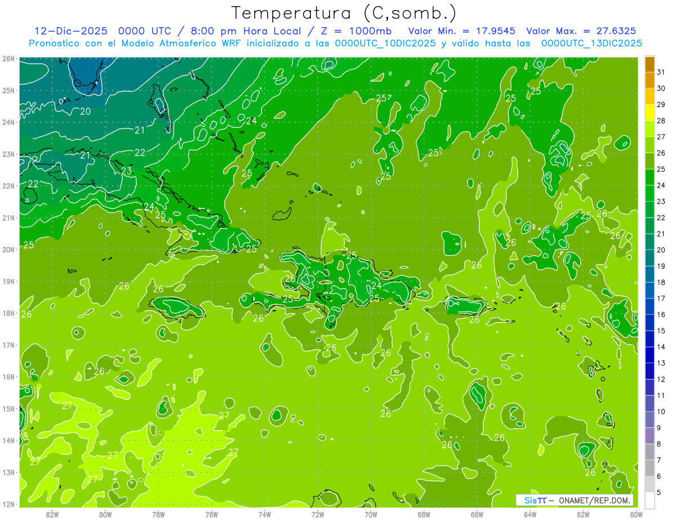This screenshot has height=522, width=676.
Task: Click the 16N latitude axis label
Action: pyautogui.click(x=8, y=377)
